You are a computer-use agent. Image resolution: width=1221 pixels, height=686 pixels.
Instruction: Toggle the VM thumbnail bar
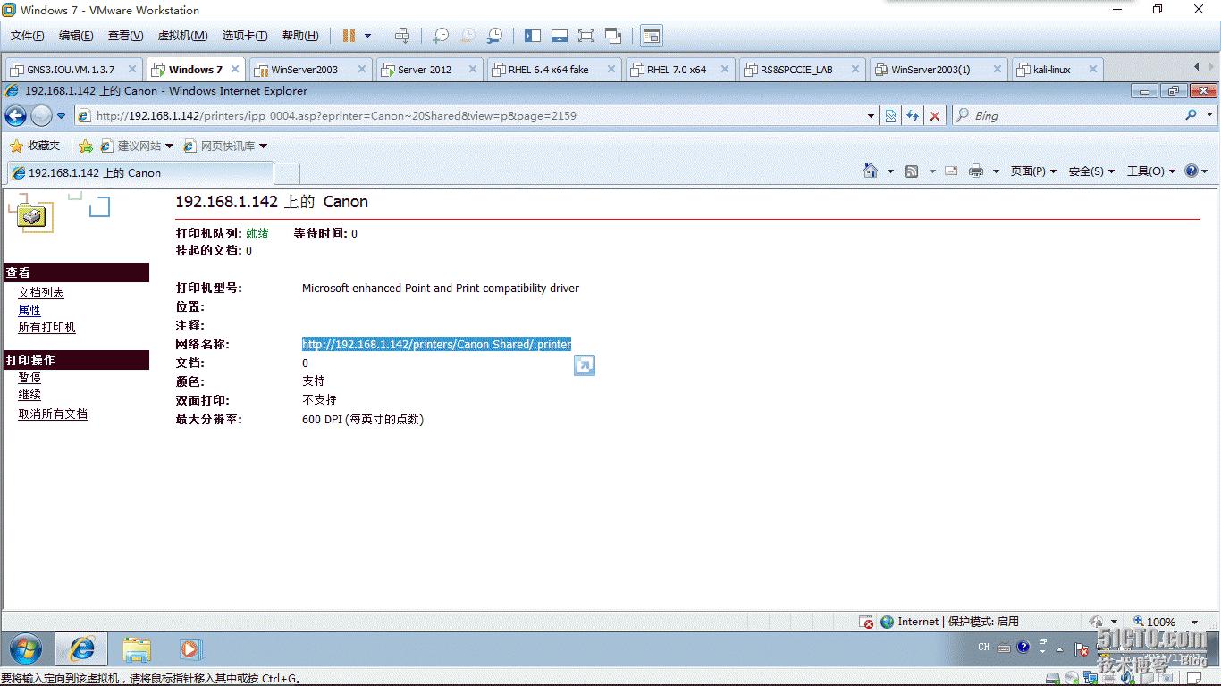click(x=559, y=36)
